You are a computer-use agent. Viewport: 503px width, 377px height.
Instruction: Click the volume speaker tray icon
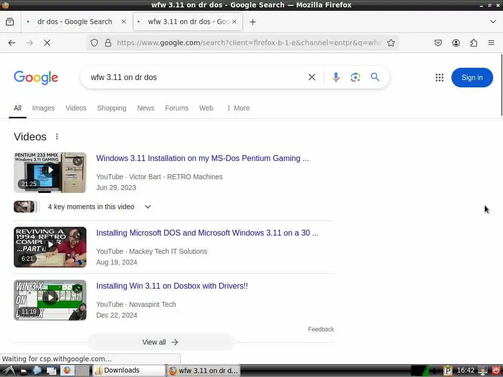[436, 371]
